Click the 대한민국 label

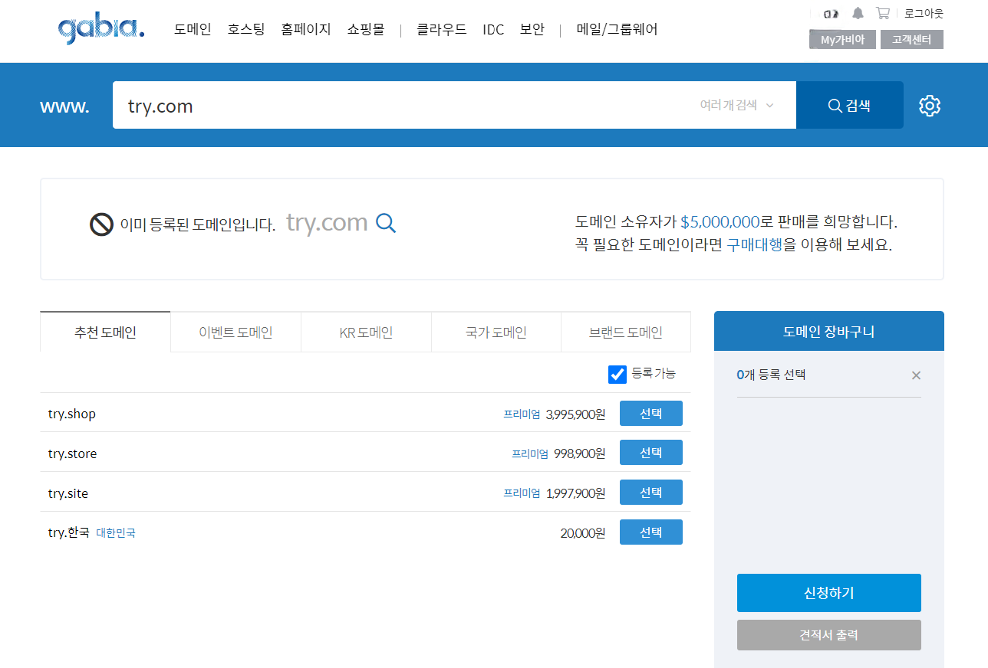pyautogui.click(x=116, y=533)
